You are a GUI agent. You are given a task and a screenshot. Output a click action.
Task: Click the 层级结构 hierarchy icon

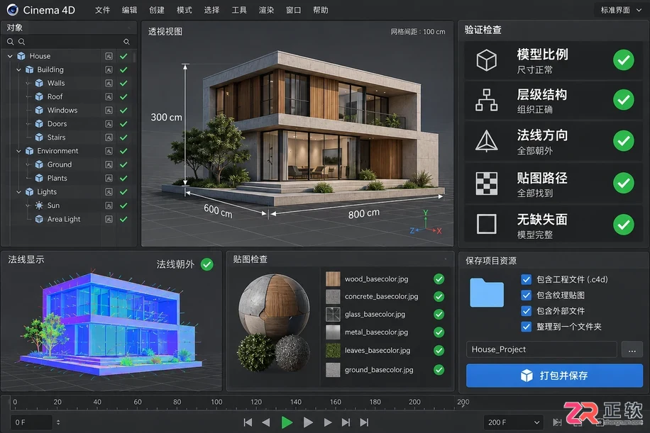[486, 100]
